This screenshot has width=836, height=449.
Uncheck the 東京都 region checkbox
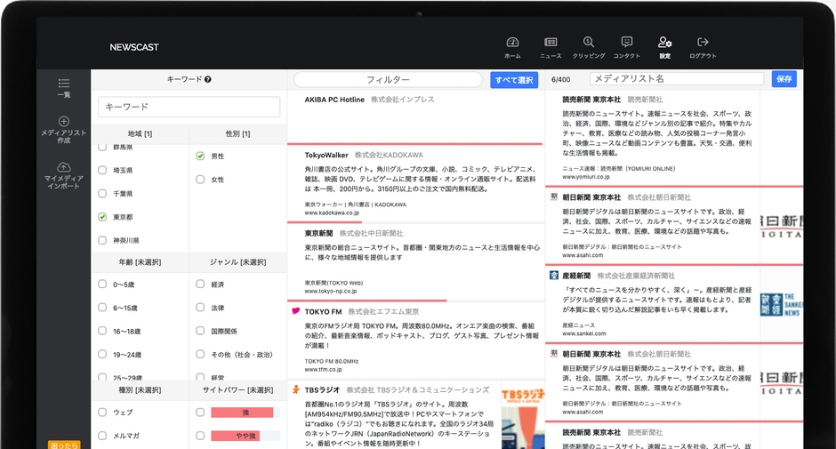[x=102, y=217]
